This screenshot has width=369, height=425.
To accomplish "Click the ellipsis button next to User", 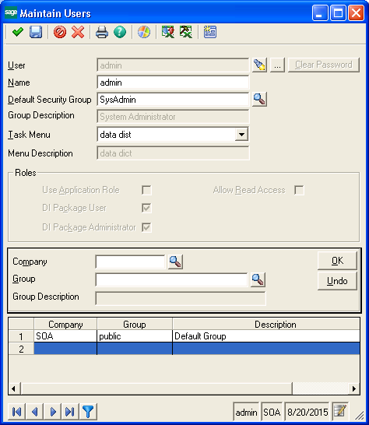I will click(x=277, y=65).
